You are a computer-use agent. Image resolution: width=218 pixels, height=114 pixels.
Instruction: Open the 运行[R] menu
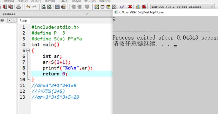tap(50, 1)
